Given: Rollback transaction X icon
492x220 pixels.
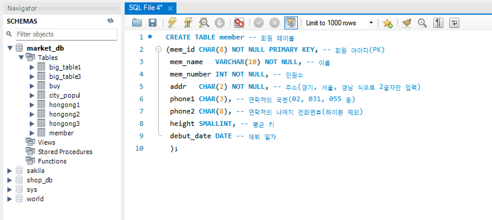Looking at the screenshot, I should (275, 23).
